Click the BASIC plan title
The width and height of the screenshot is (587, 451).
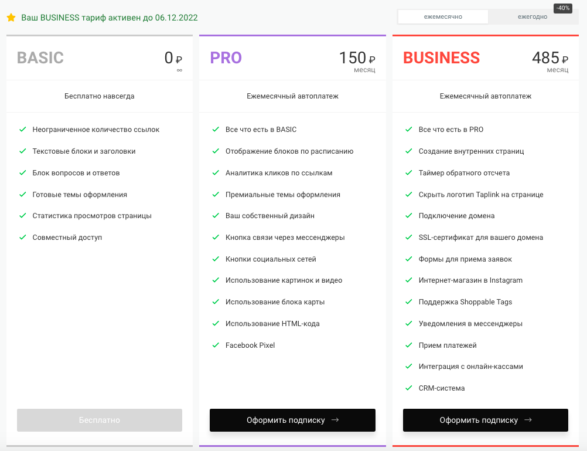pos(40,57)
